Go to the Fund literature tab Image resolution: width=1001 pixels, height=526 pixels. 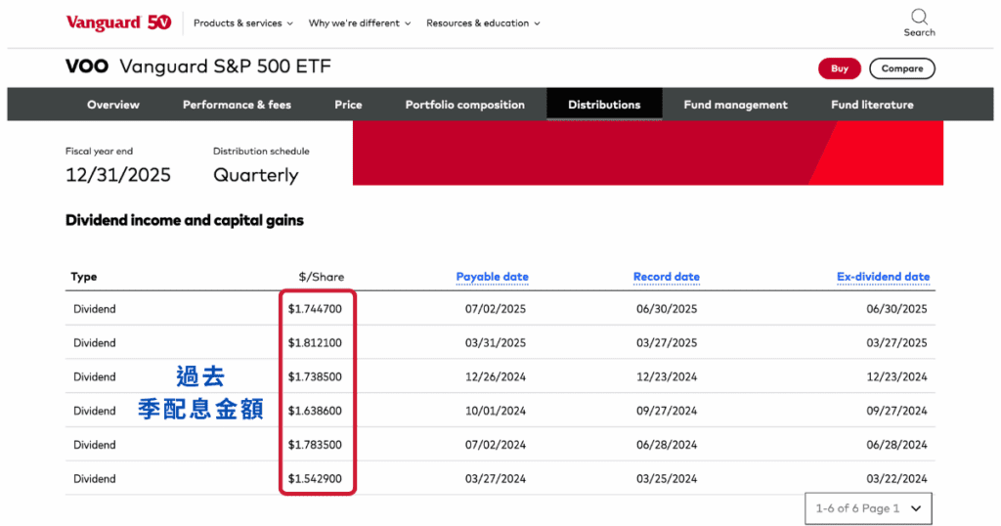coord(872,105)
